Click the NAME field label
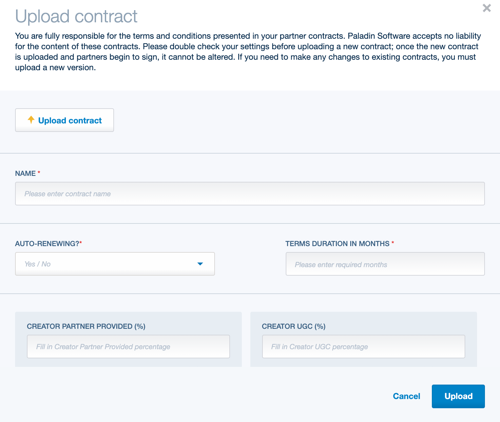The width and height of the screenshot is (500, 422). 26,173
